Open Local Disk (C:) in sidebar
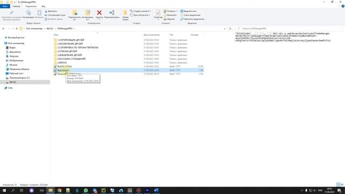 19,78
